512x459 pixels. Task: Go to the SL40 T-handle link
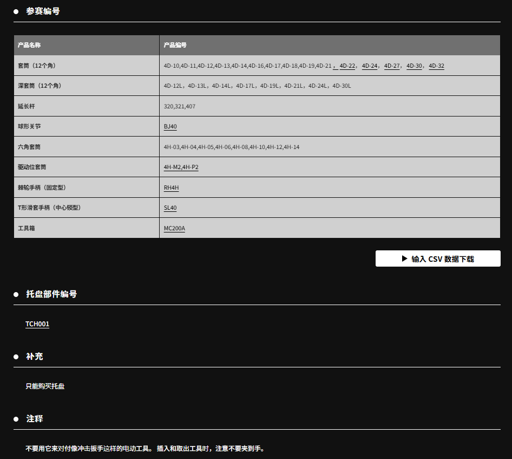170,208
